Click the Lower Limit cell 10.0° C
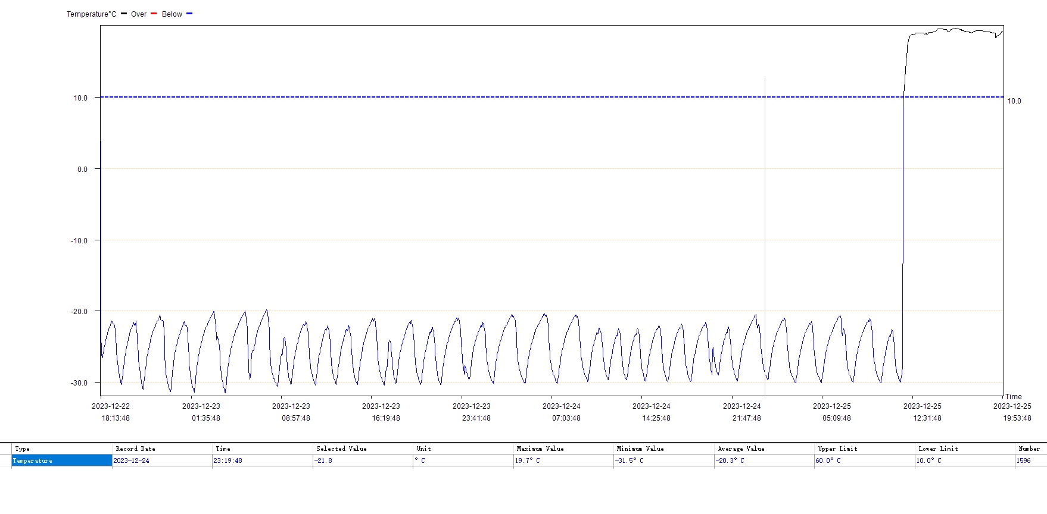Screen dimensions: 1047x514 965,460
